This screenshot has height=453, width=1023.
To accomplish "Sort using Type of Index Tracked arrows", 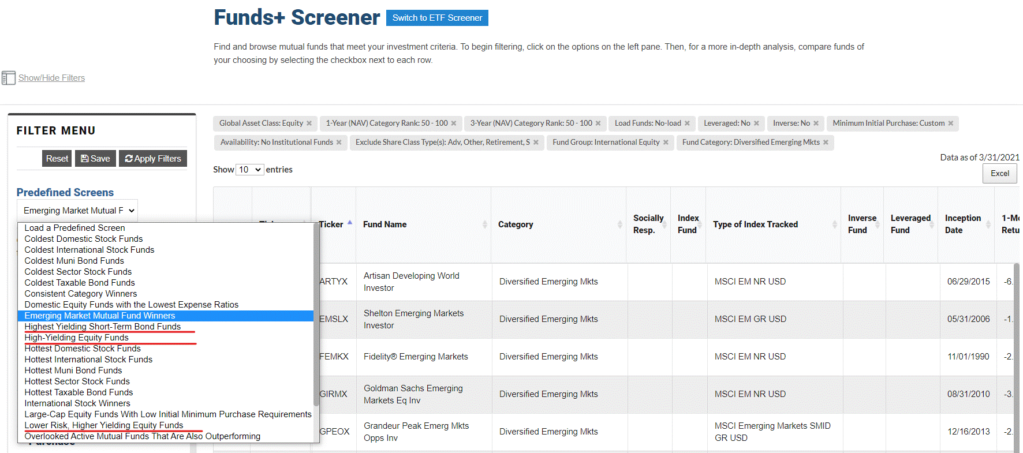I will click(835, 224).
